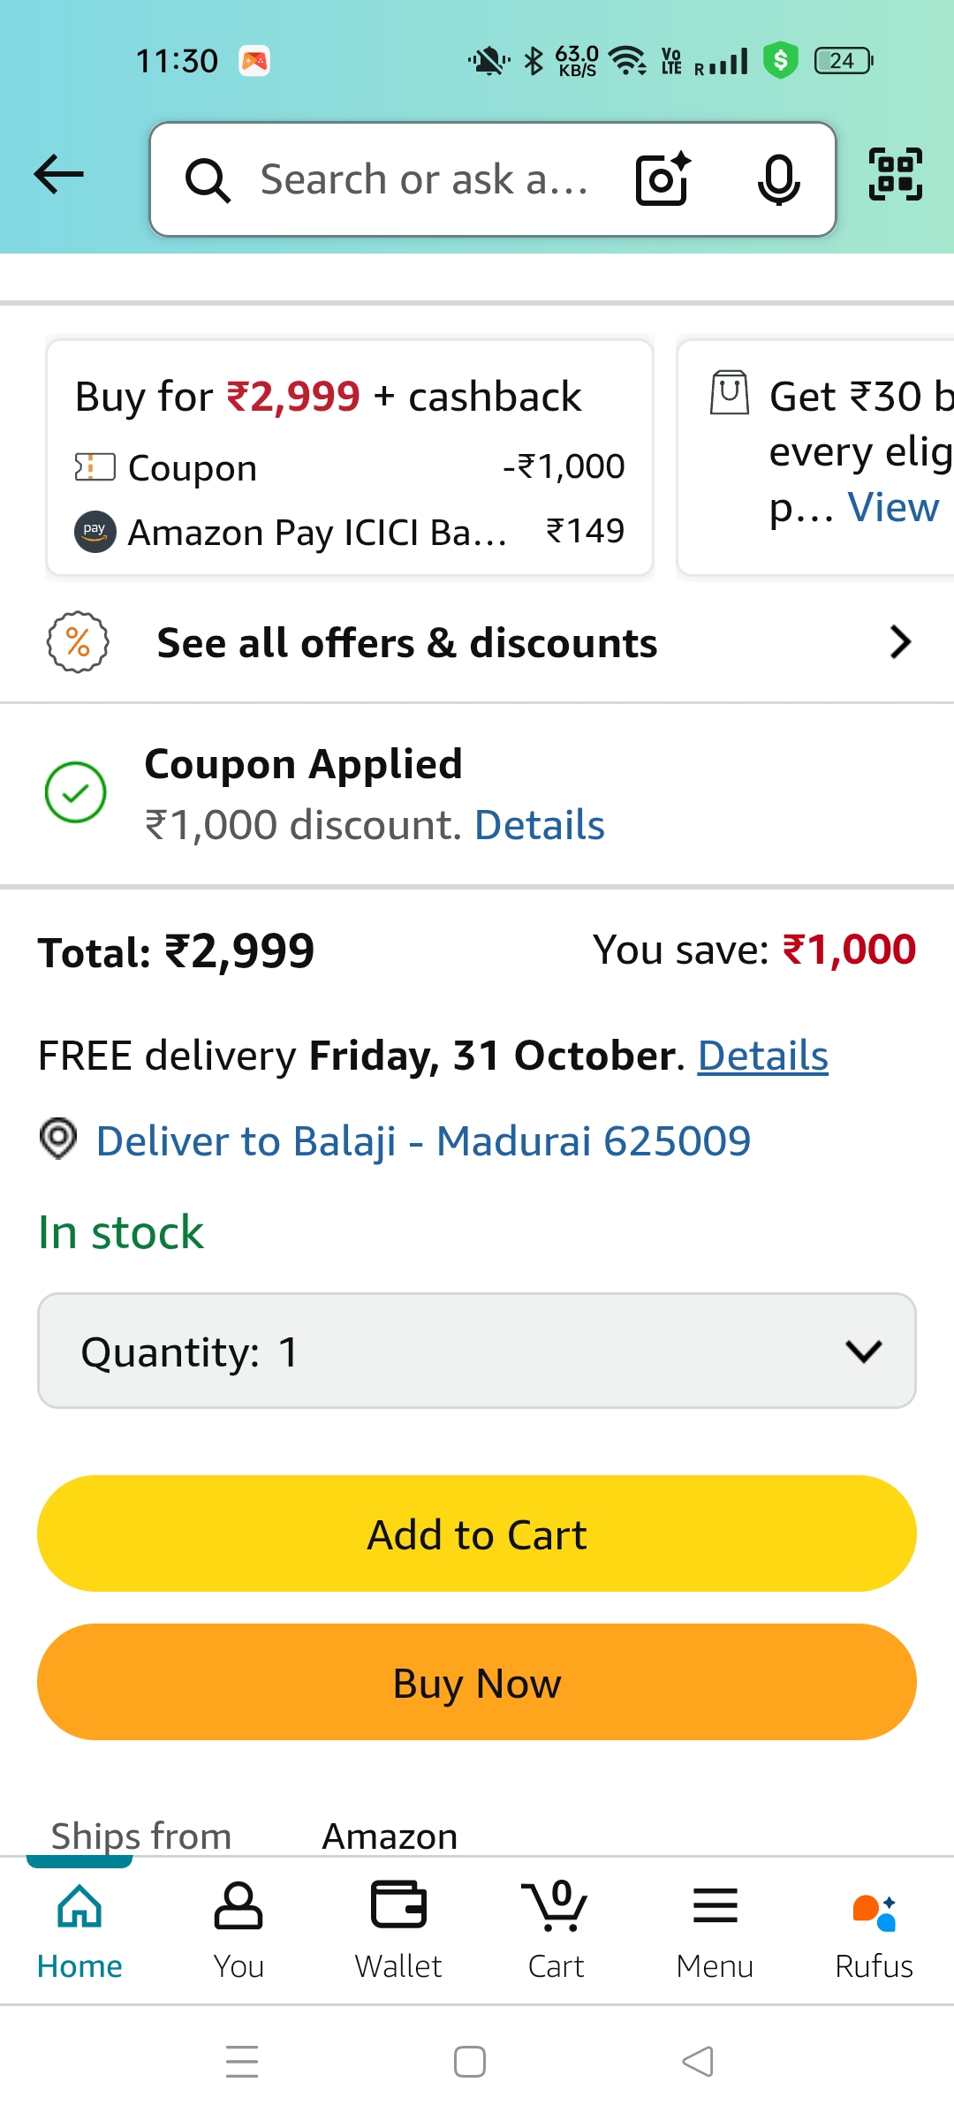Open the Cart tab
Viewport: 954px width, 2120px height.
point(556,1928)
